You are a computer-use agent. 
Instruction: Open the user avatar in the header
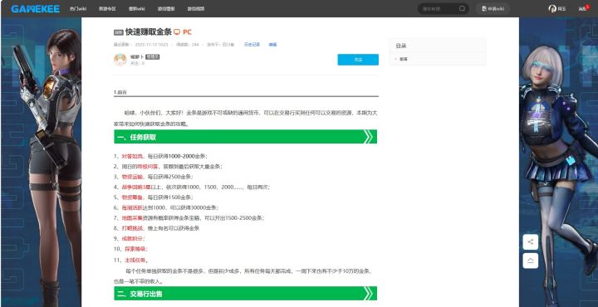(x=552, y=9)
